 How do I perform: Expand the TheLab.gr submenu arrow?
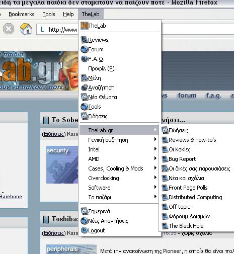(155, 130)
